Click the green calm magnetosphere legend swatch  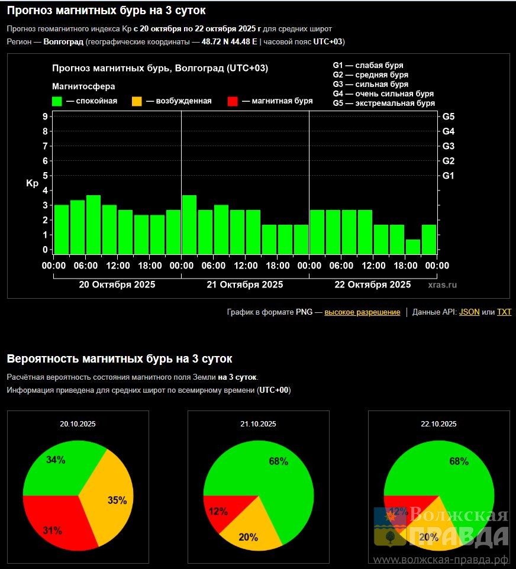(57, 101)
